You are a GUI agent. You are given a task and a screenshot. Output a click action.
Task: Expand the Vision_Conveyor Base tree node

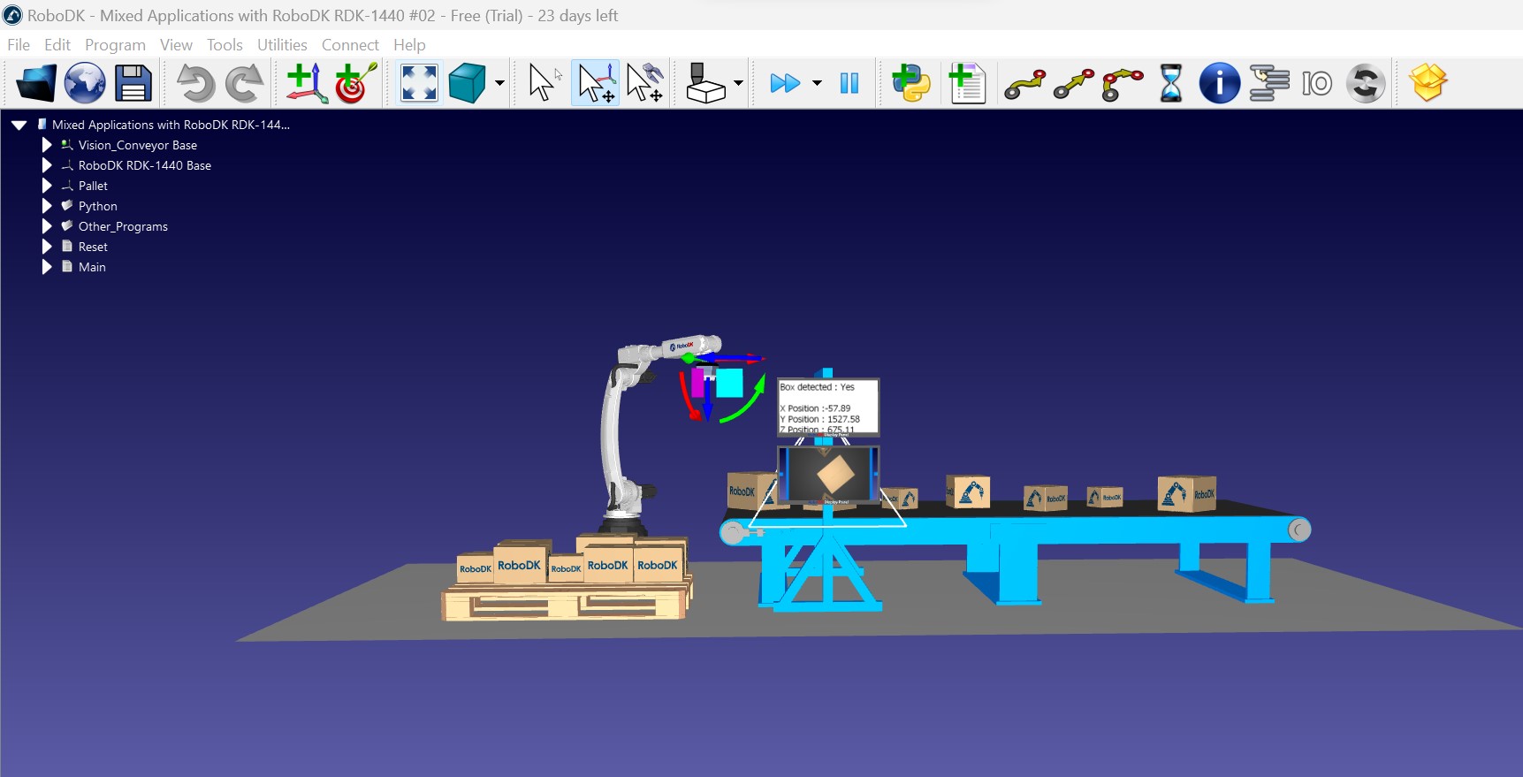[47, 145]
